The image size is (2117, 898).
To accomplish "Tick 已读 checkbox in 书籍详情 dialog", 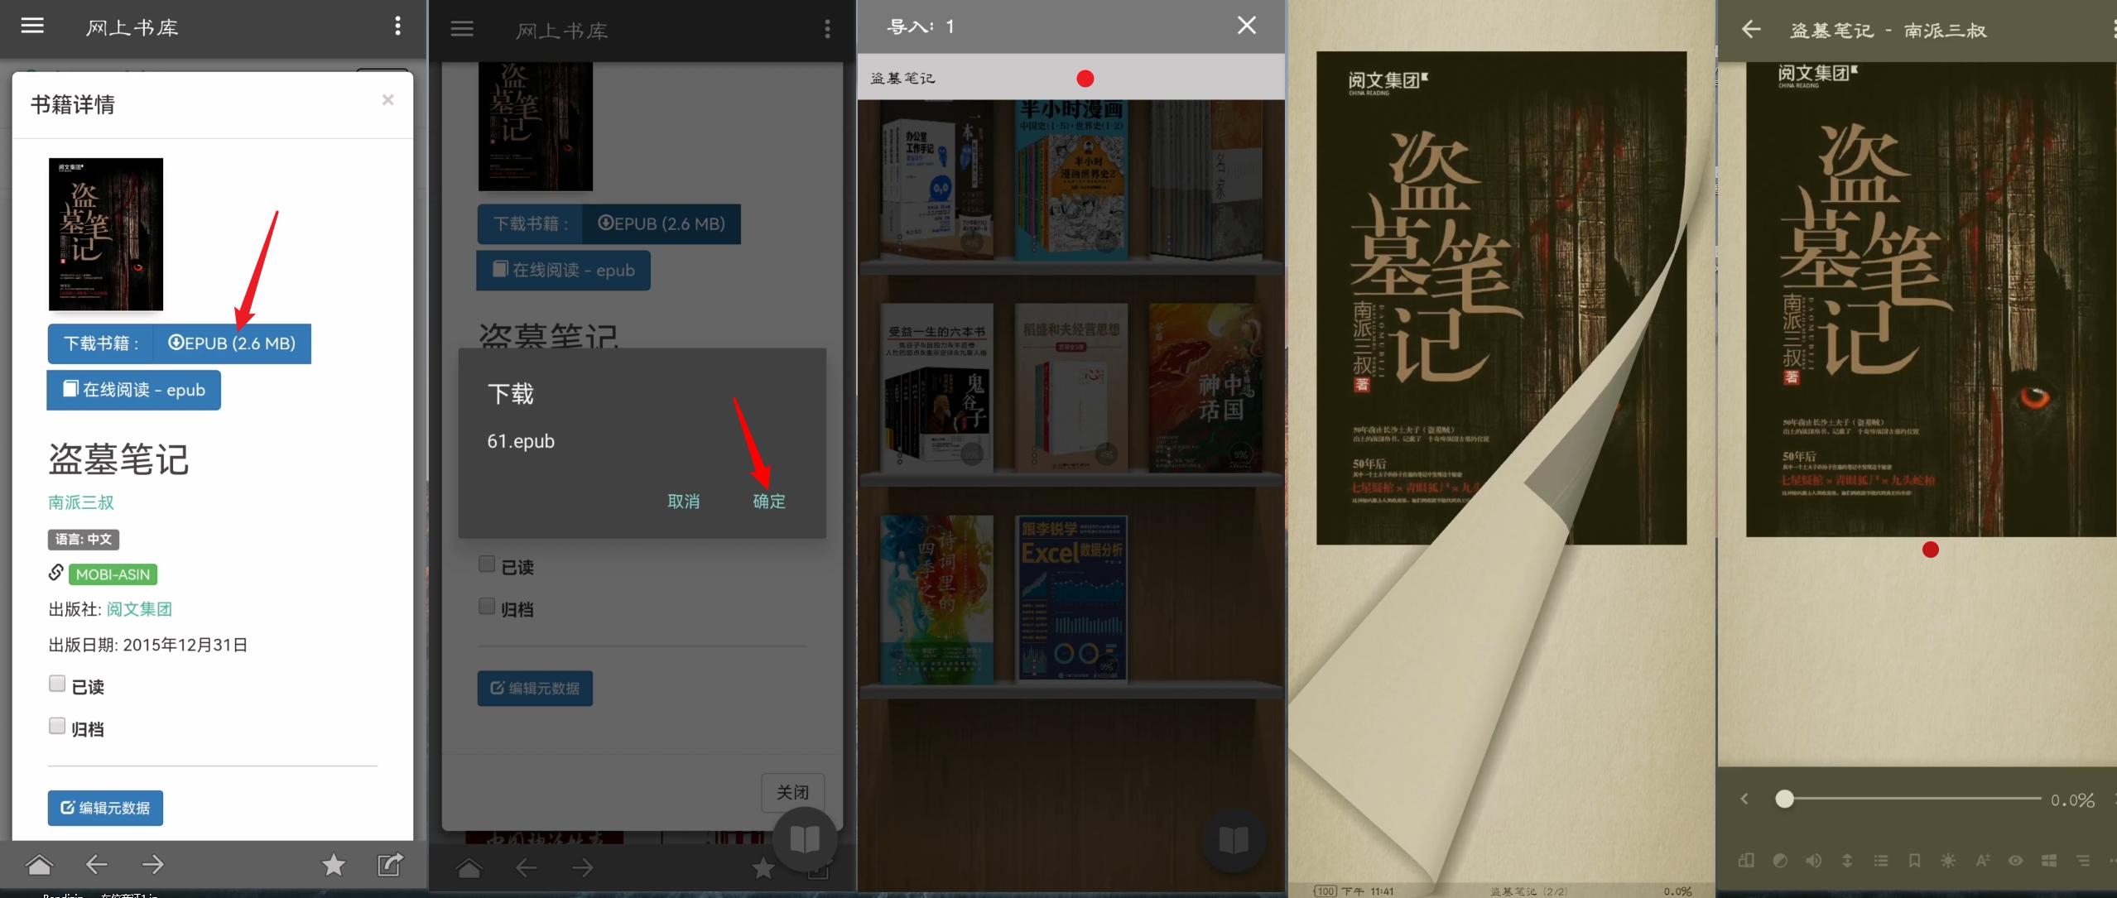I will point(57,684).
